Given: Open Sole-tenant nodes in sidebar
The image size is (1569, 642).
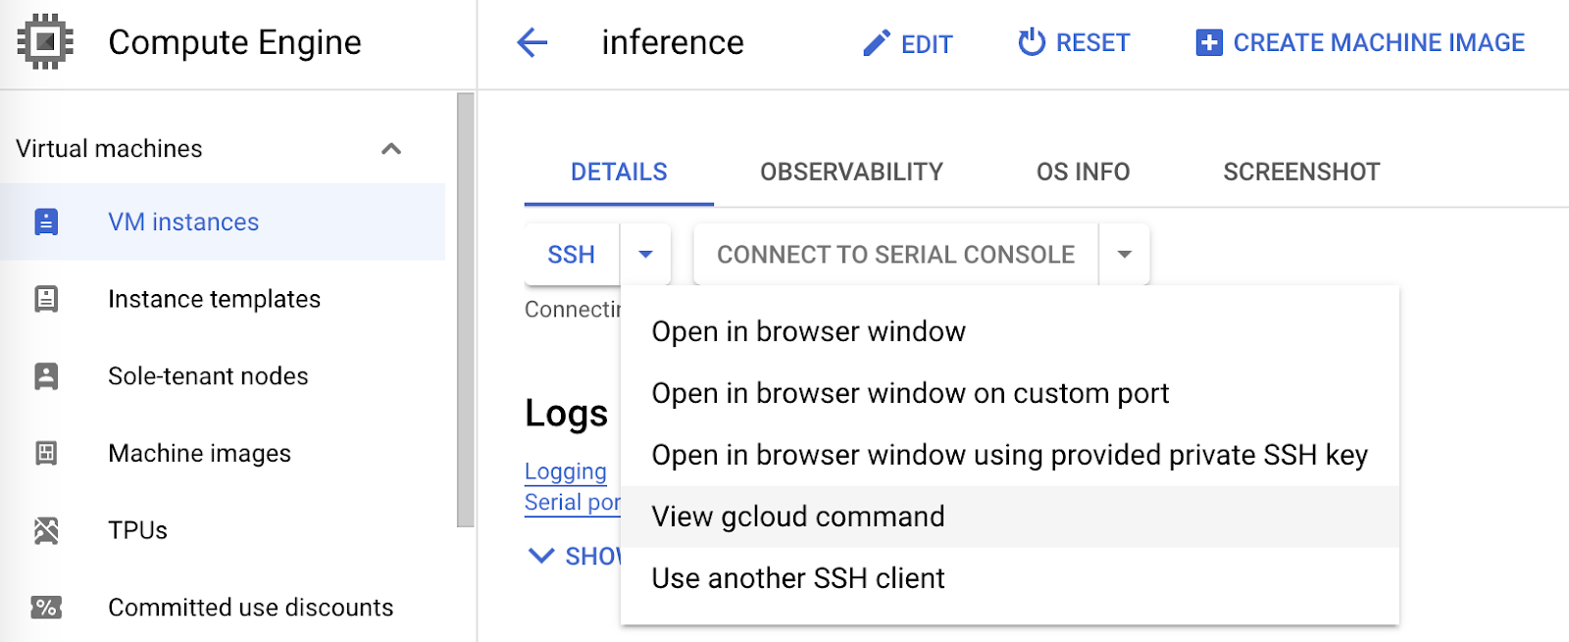Looking at the screenshot, I should point(223,376).
